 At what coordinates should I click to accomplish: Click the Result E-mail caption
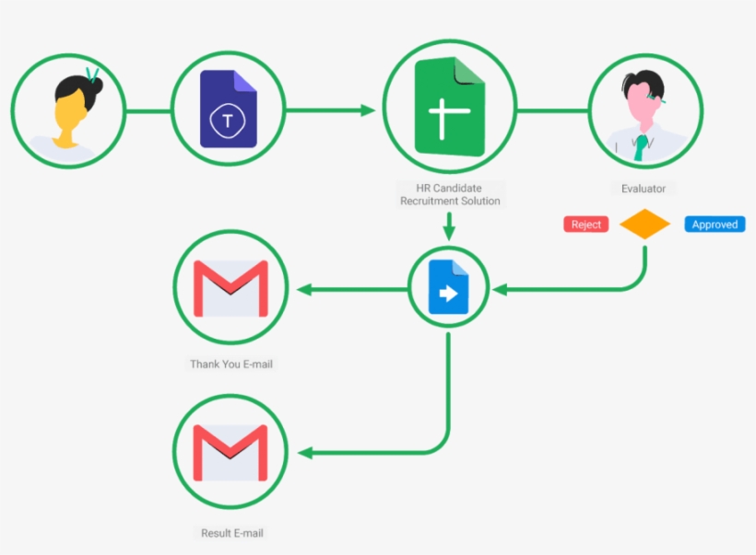(230, 532)
